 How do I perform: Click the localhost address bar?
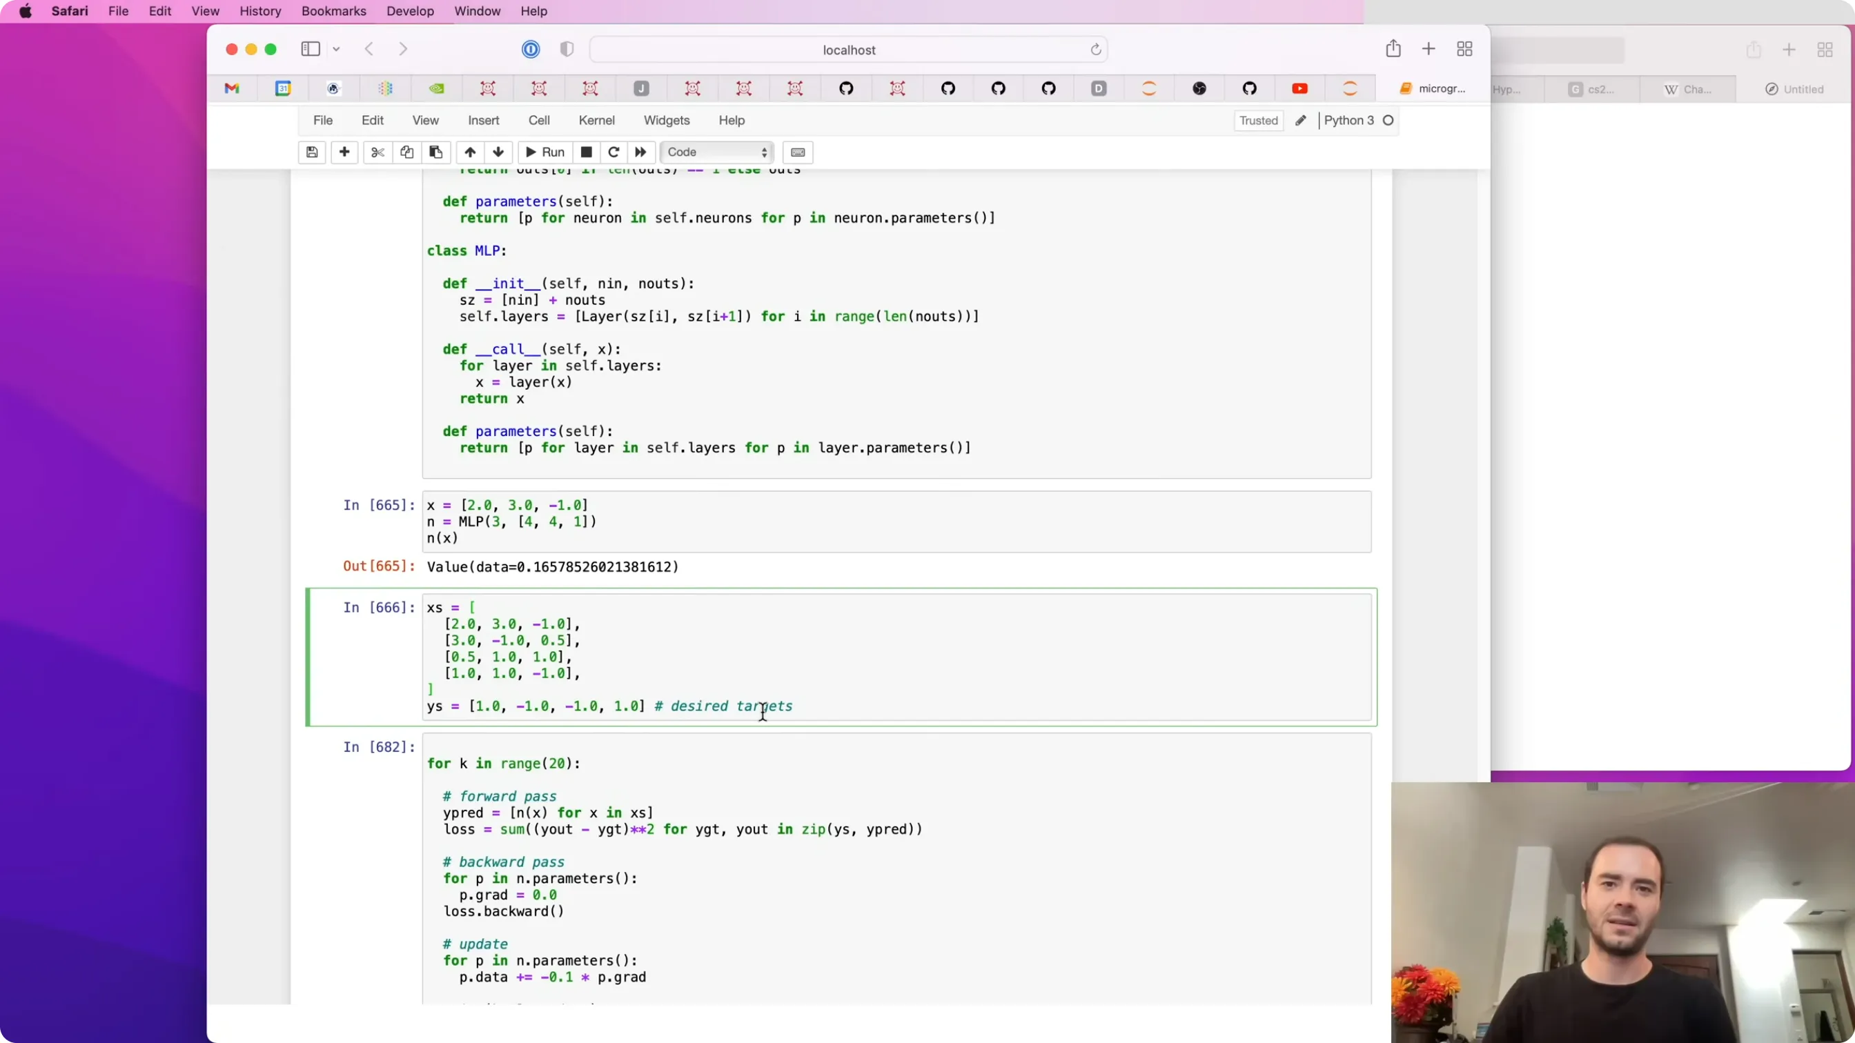tap(848, 50)
